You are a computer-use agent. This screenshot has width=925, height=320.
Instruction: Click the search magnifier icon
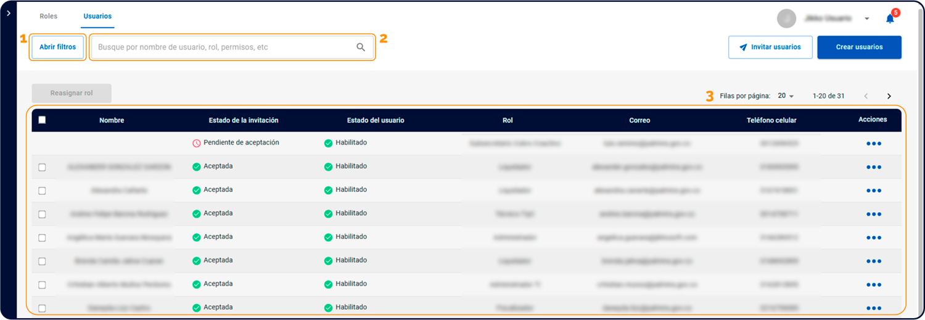pos(361,47)
